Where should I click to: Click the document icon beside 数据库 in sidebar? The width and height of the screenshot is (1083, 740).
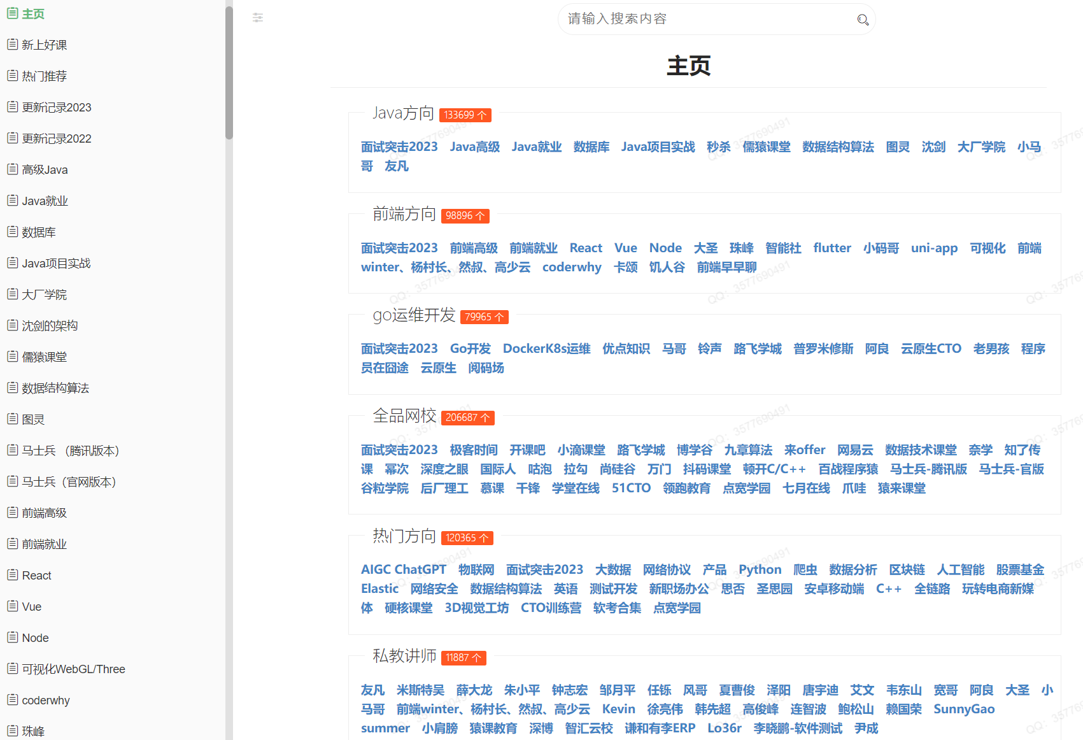pos(12,232)
